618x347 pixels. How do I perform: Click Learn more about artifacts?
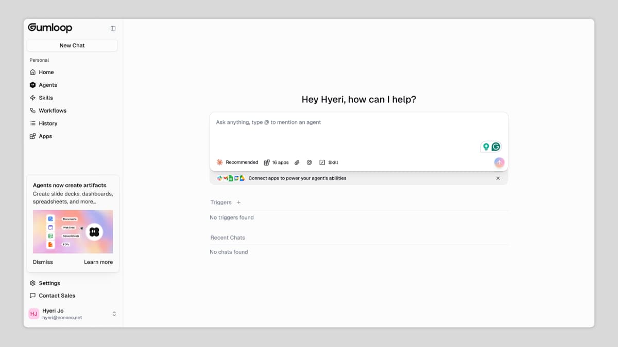pos(98,262)
